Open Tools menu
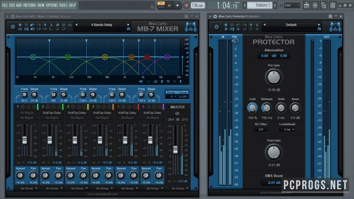354x199 pixels. click(63, 5)
